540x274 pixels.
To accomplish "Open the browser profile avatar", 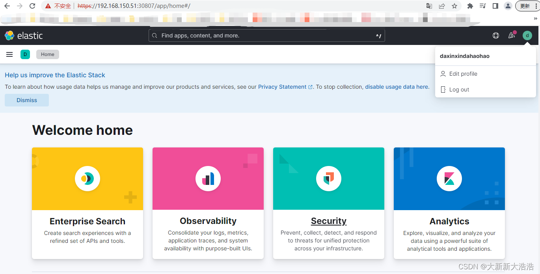I will coord(508,6).
